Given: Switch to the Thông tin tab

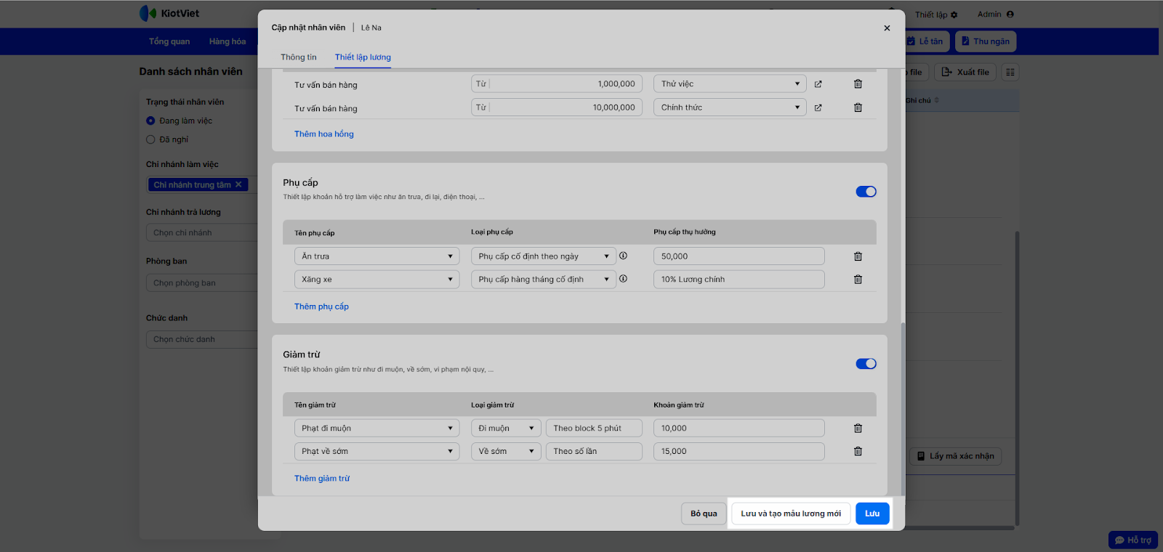Looking at the screenshot, I should click(x=299, y=57).
